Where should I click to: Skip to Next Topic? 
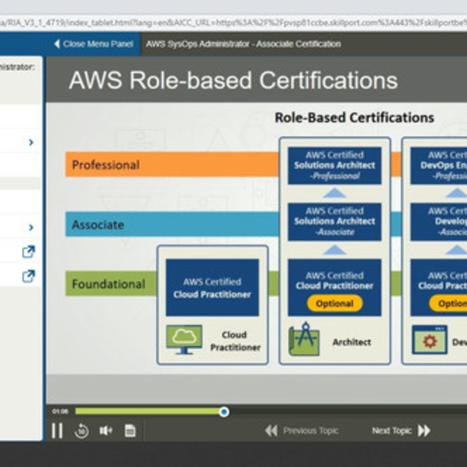pos(401,431)
